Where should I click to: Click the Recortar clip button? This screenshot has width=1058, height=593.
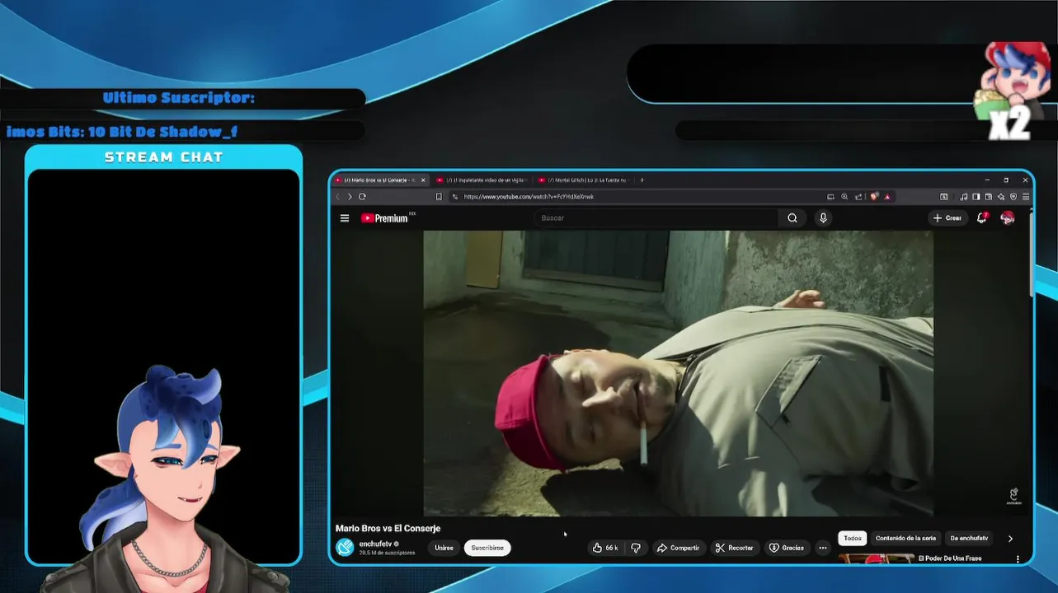coord(734,548)
